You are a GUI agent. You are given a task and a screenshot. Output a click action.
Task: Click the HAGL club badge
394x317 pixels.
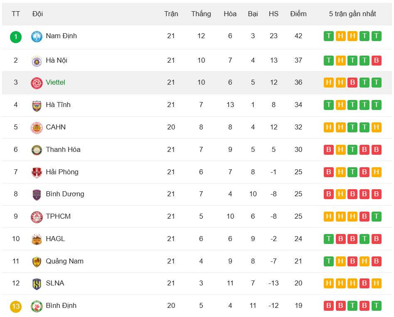37,239
